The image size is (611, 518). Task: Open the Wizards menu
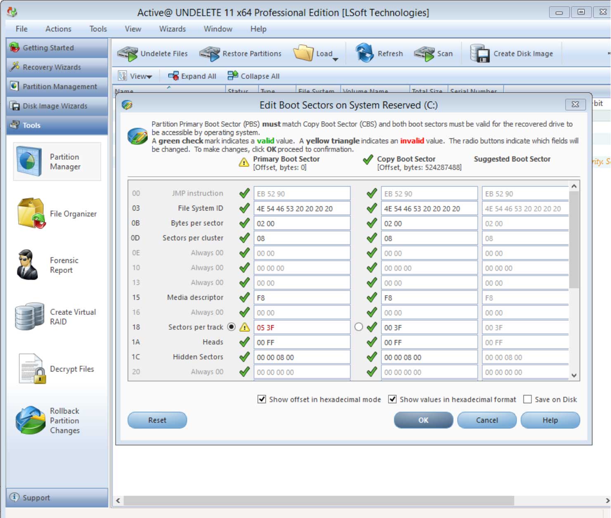[x=173, y=28]
